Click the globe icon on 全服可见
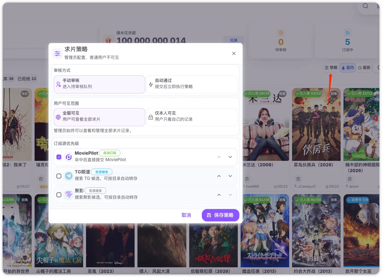This screenshot has width=382, height=277. click(x=58, y=117)
